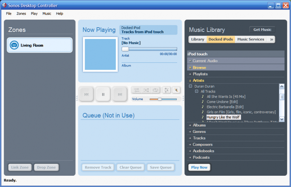The width and height of the screenshot is (291, 187).
Task: Click the Play Now button
Action: point(199,167)
